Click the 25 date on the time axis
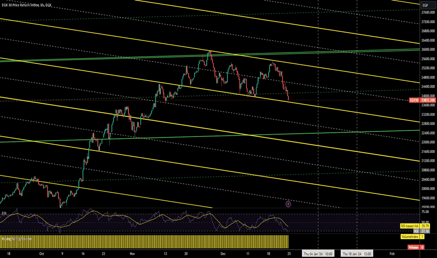Image resolution: width=437 pixels, height=258 pixels. tap(289, 254)
